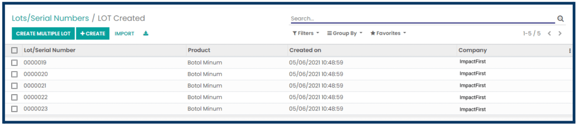Open optional columns three-dot menu

[x=570, y=51]
